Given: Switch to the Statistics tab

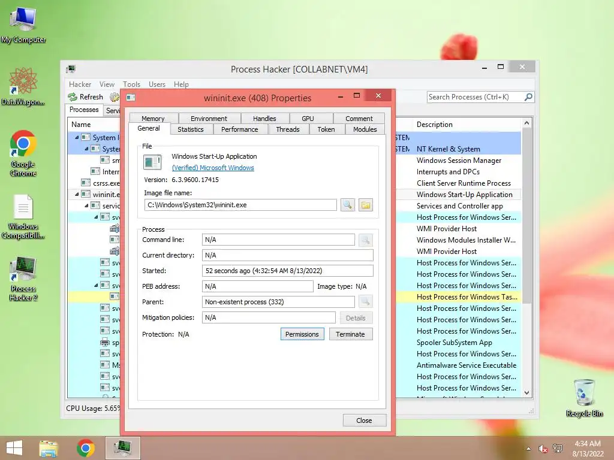Looking at the screenshot, I should pyautogui.click(x=191, y=129).
